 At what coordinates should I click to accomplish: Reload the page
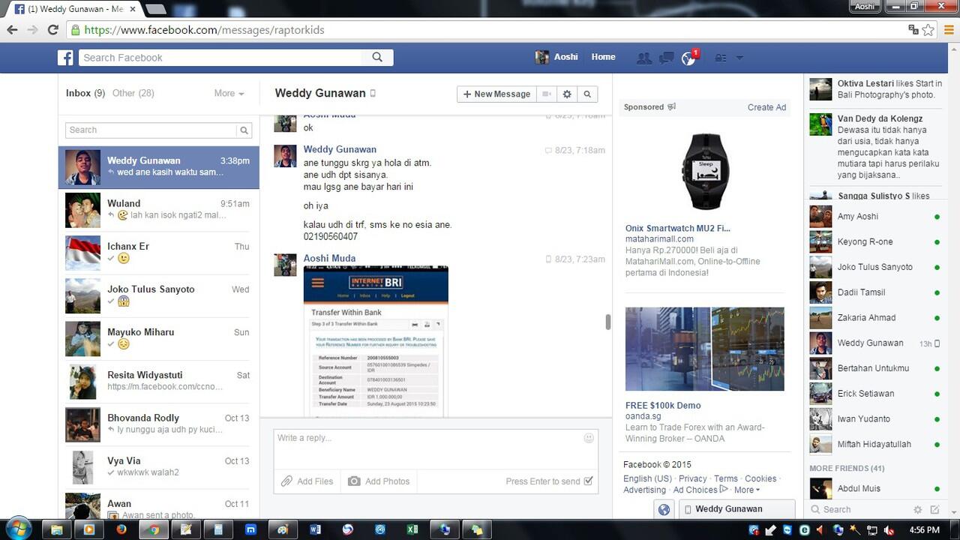(52, 30)
